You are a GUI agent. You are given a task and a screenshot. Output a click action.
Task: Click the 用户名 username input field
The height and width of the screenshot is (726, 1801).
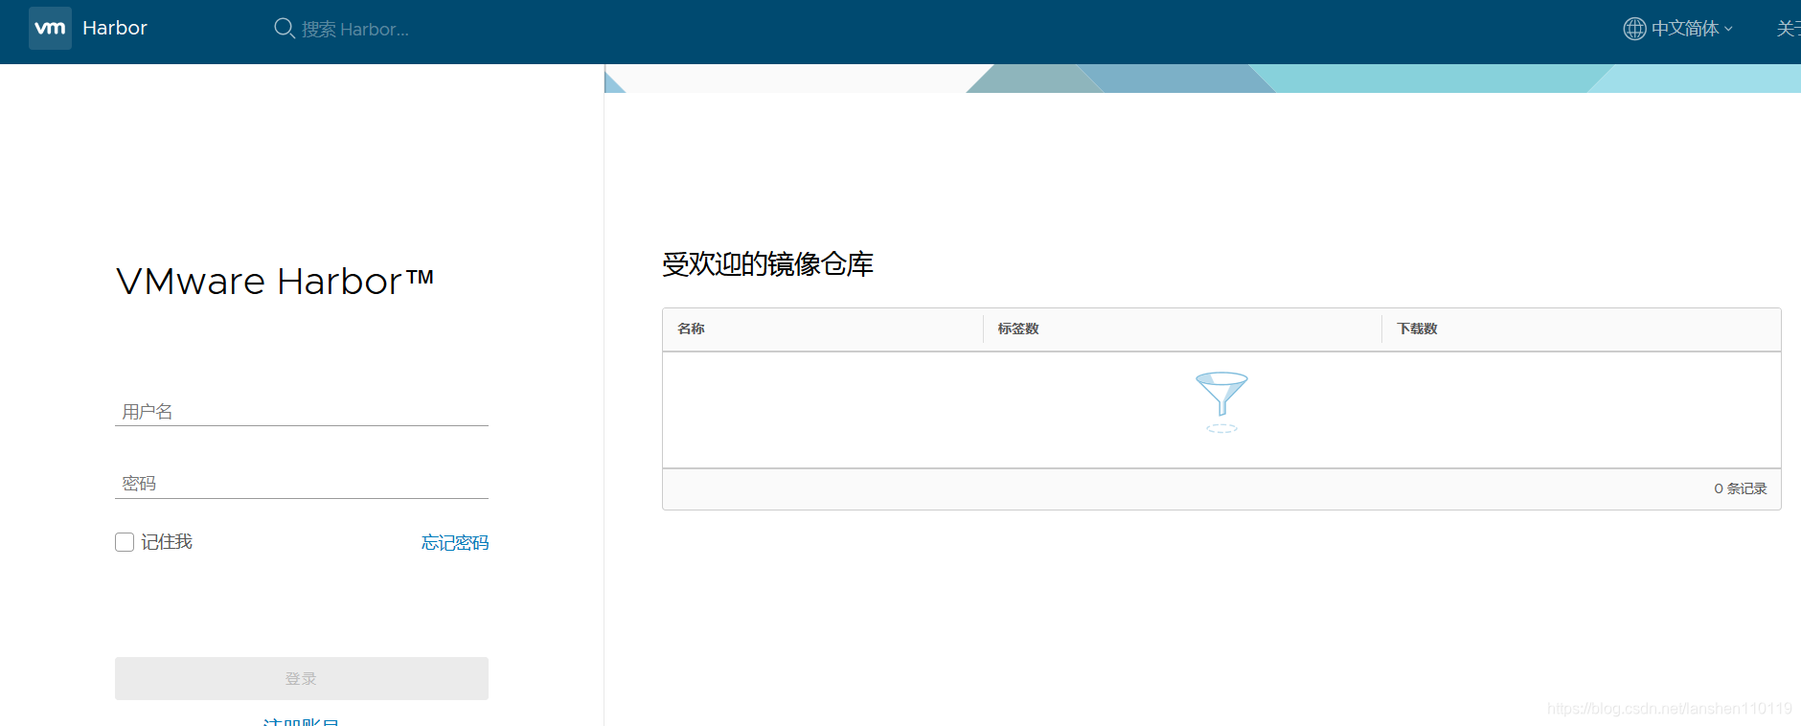click(x=302, y=412)
